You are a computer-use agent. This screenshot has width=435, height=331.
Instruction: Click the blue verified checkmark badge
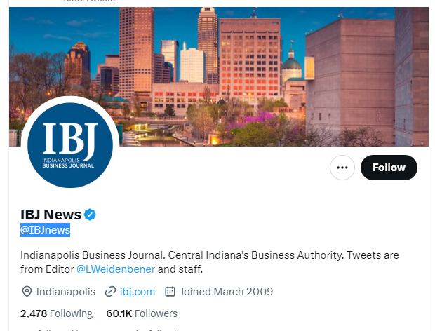[x=90, y=215]
